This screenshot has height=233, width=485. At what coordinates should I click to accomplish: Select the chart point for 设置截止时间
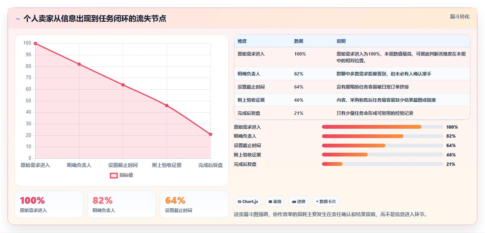pos(123,85)
